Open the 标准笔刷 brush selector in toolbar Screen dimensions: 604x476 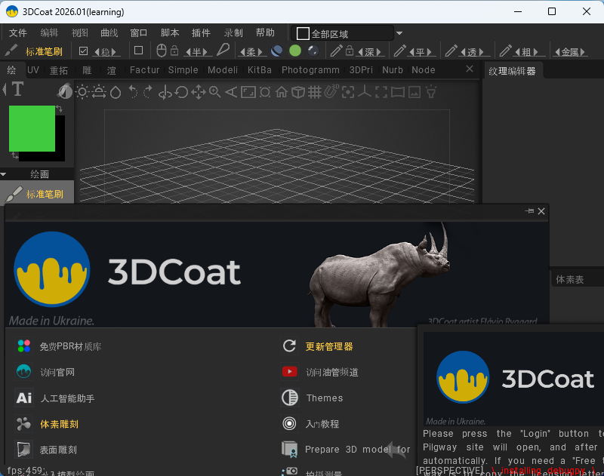pos(44,51)
